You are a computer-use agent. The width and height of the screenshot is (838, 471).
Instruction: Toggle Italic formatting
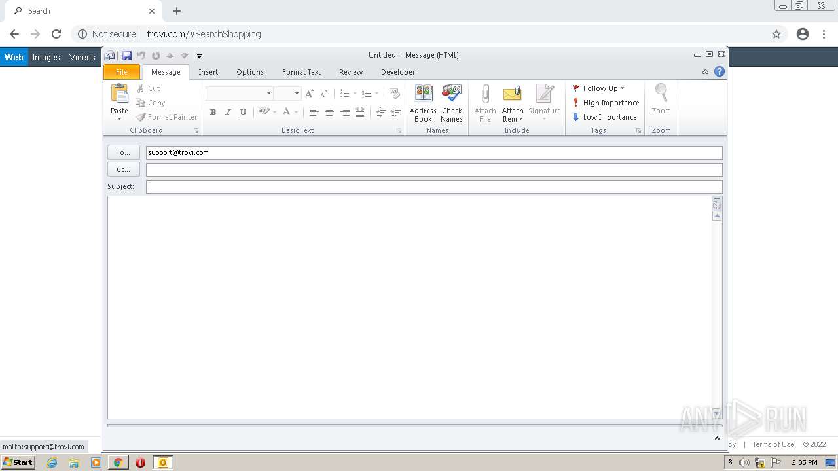[x=228, y=113]
